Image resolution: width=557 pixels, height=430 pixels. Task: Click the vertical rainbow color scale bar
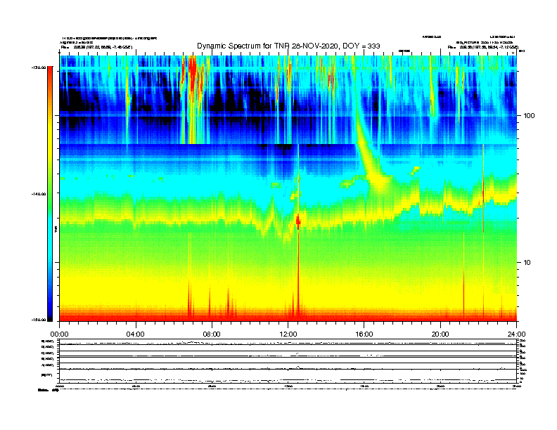50,194
